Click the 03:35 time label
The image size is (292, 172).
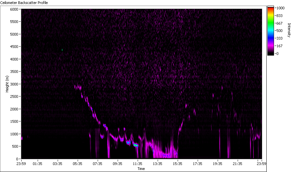coord(57,164)
